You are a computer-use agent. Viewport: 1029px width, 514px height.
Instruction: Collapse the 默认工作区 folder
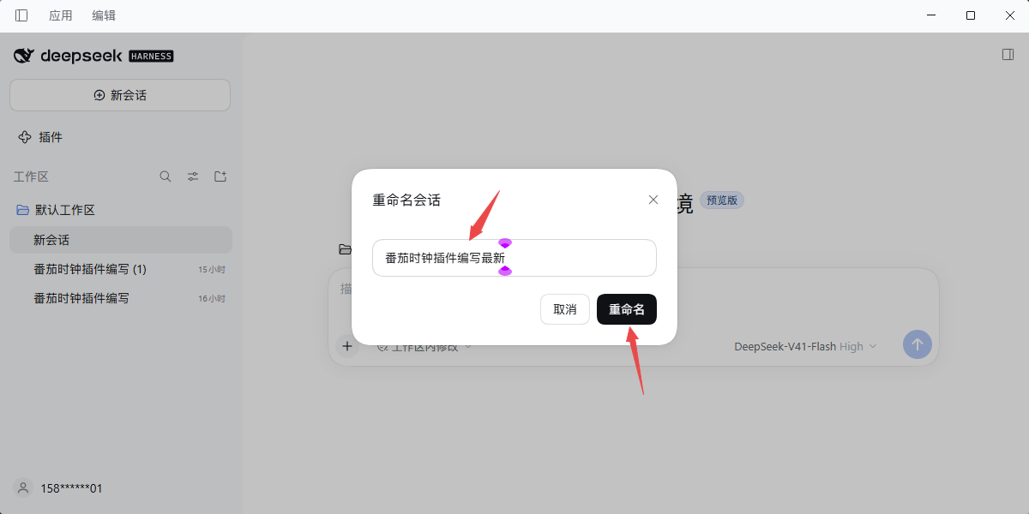(x=57, y=210)
